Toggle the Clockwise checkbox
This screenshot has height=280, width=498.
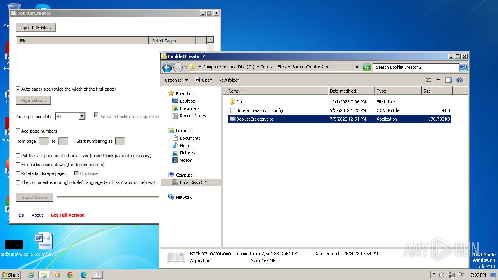[76, 173]
